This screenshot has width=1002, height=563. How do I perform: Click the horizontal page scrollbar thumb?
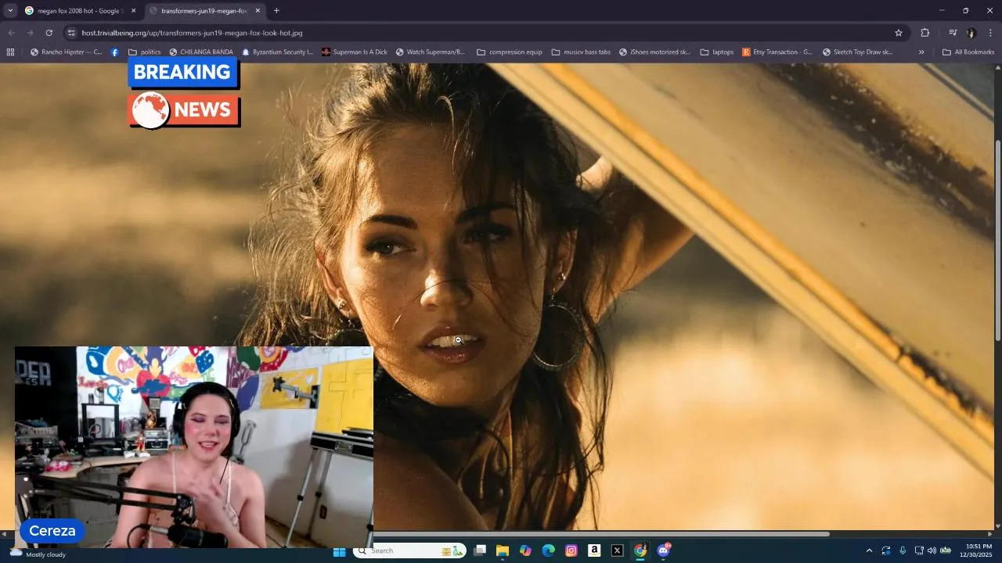601,534
